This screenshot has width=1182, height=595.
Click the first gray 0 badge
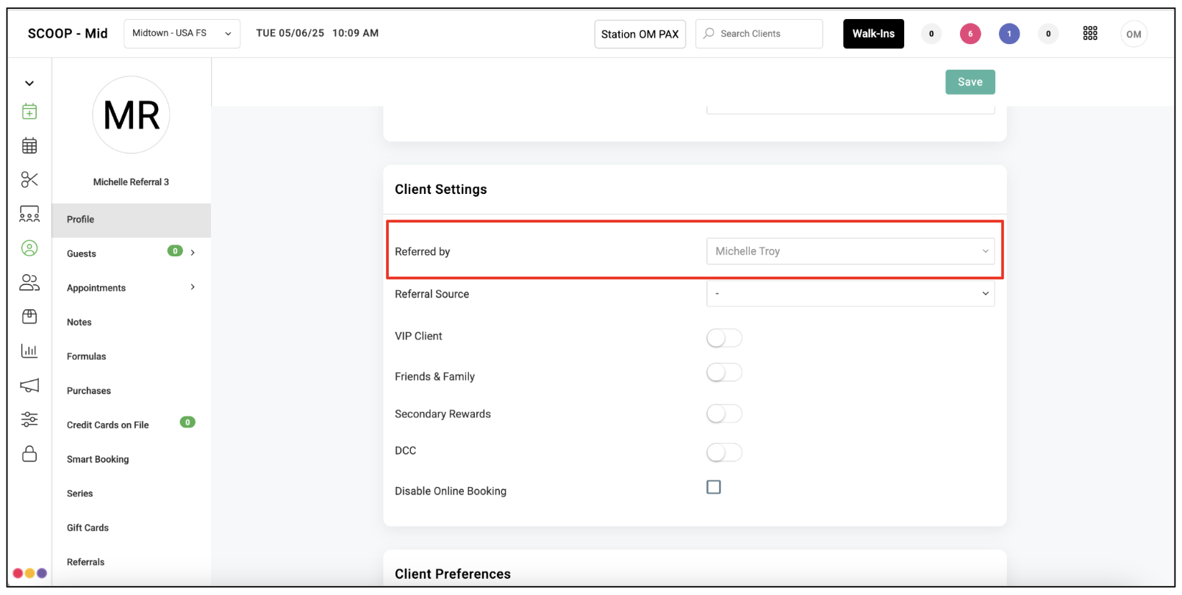[931, 34]
